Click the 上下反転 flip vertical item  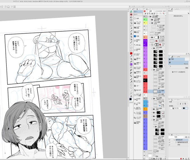click(138, 104)
